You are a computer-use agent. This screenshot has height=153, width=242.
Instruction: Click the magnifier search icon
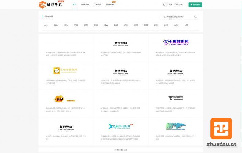(195, 17)
